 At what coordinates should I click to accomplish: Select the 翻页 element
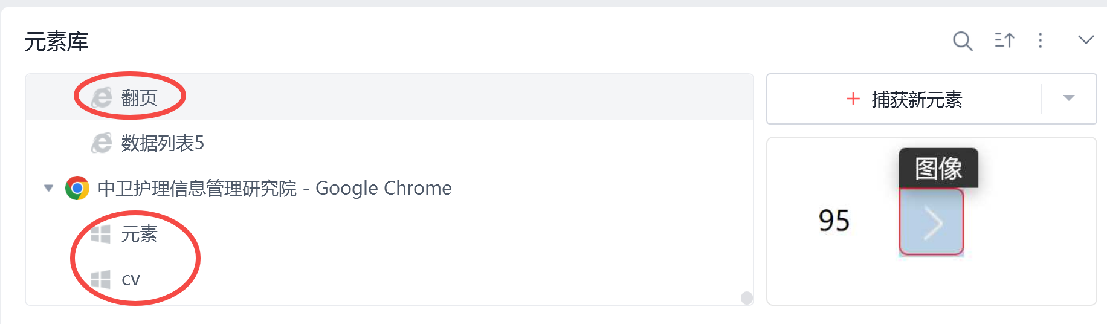coord(140,97)
